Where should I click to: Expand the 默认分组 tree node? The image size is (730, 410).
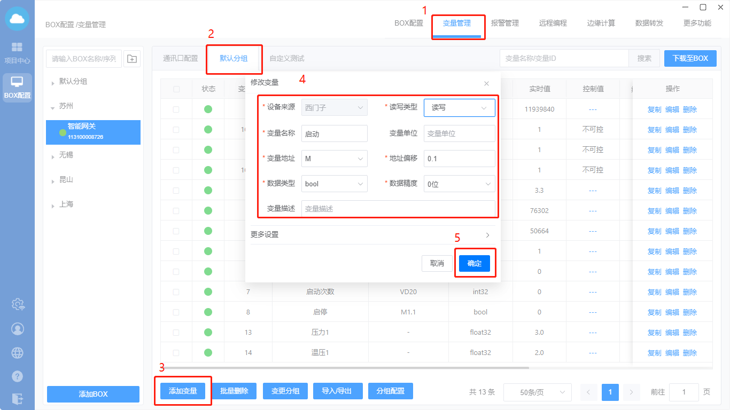pyautogui.click(x=53, y=83)
